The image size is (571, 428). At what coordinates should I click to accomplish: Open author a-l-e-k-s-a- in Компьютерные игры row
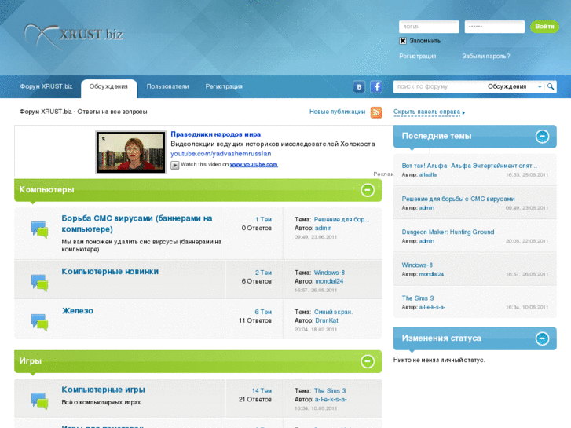[331, 399]
